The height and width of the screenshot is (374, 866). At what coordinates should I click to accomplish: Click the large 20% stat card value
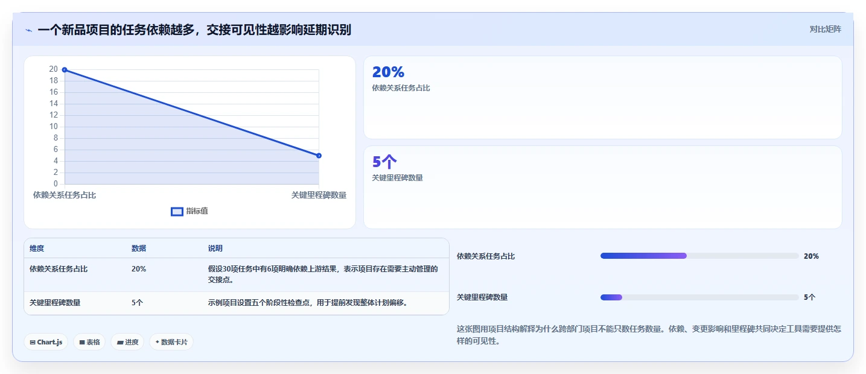pos(388,72)
